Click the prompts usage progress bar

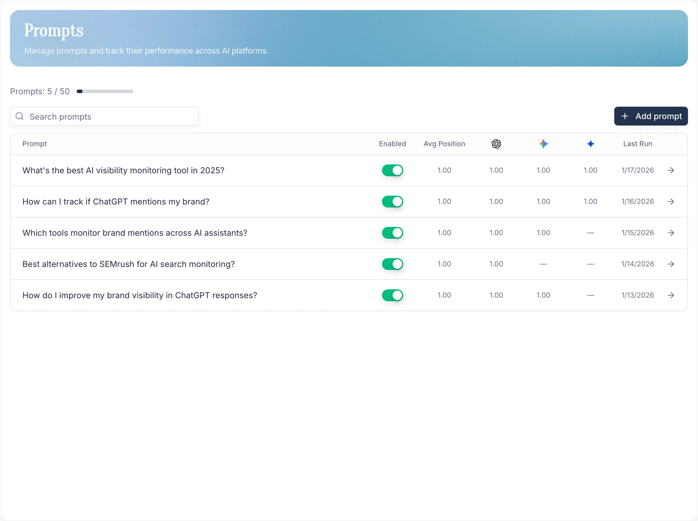105,91
